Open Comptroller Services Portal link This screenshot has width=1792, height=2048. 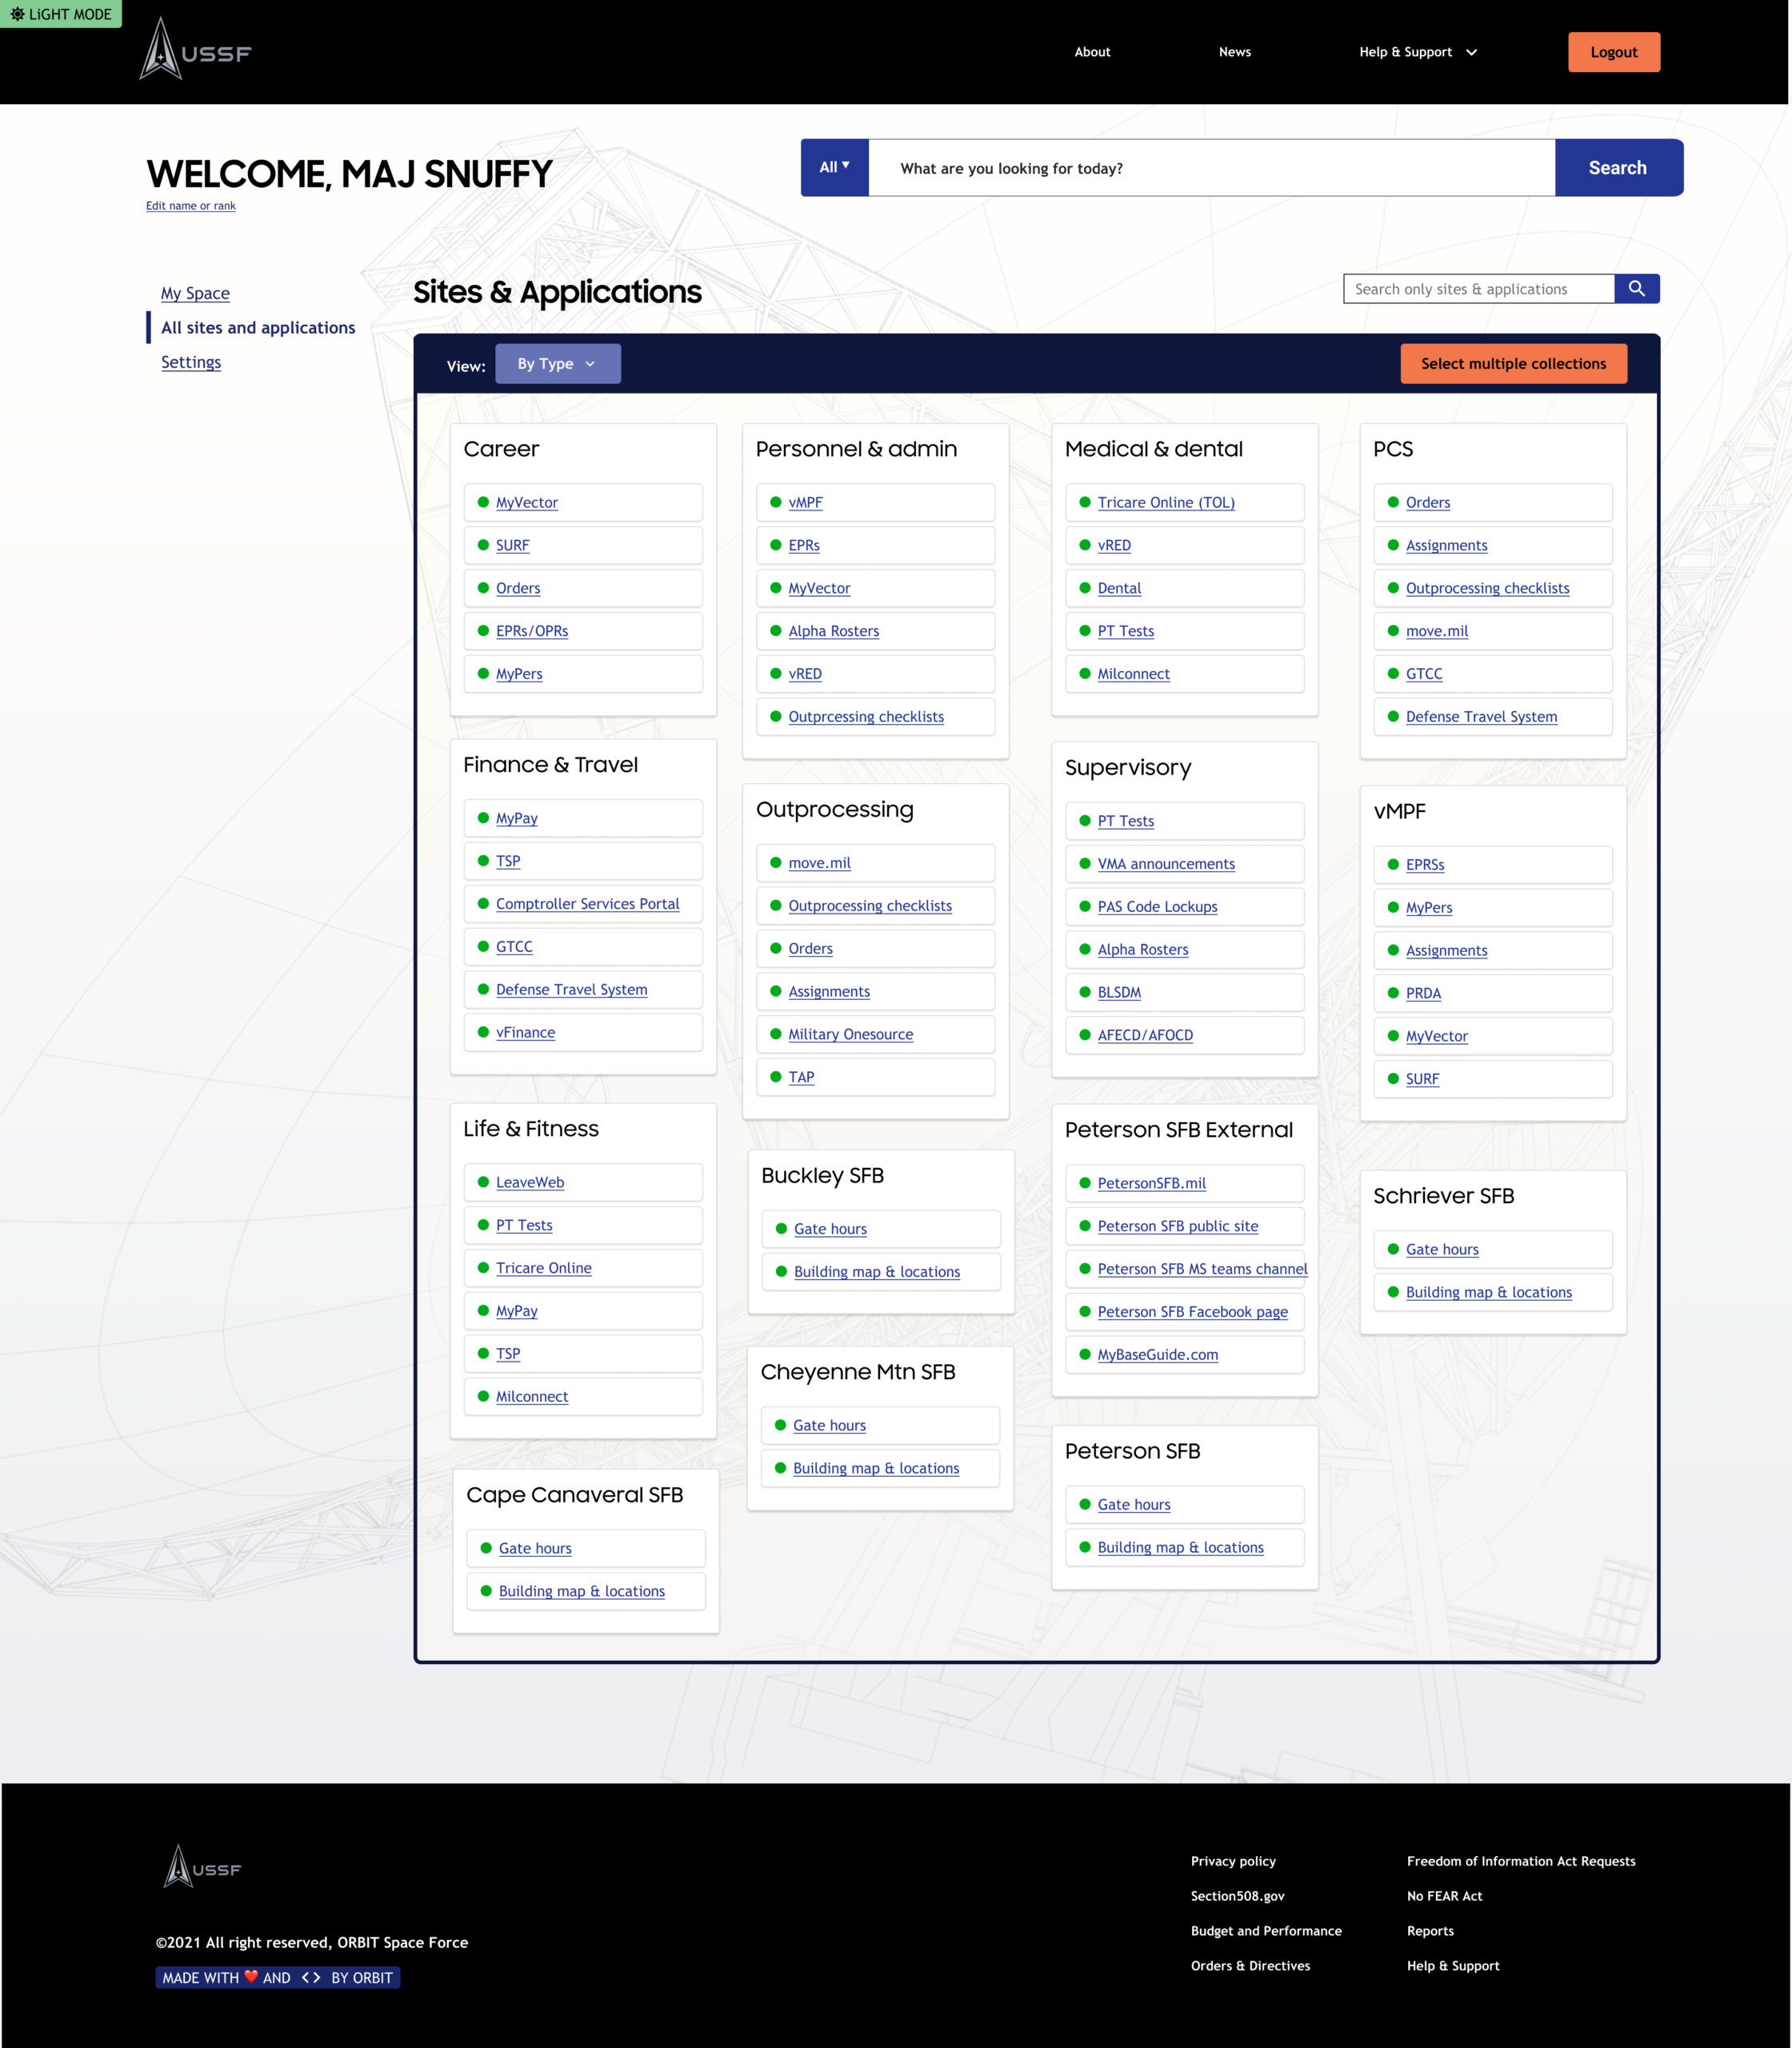point(587,904)
